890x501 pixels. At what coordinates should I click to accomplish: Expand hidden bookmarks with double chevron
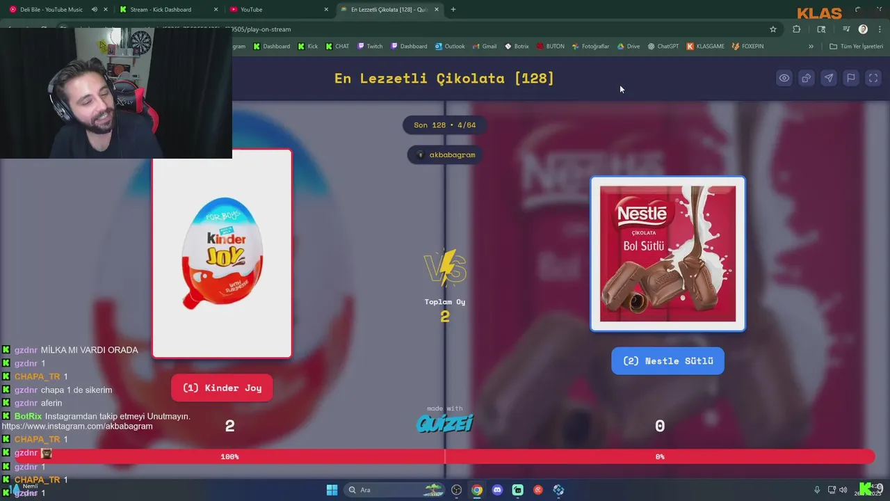[x=811, y=47]
